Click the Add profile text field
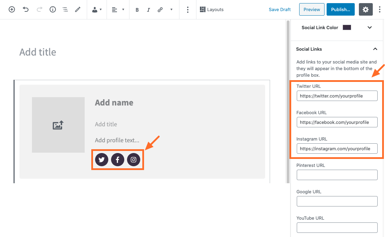 pos(117,140)
